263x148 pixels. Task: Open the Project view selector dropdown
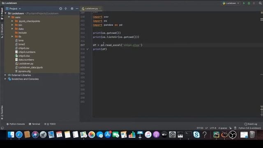point(13,9)
